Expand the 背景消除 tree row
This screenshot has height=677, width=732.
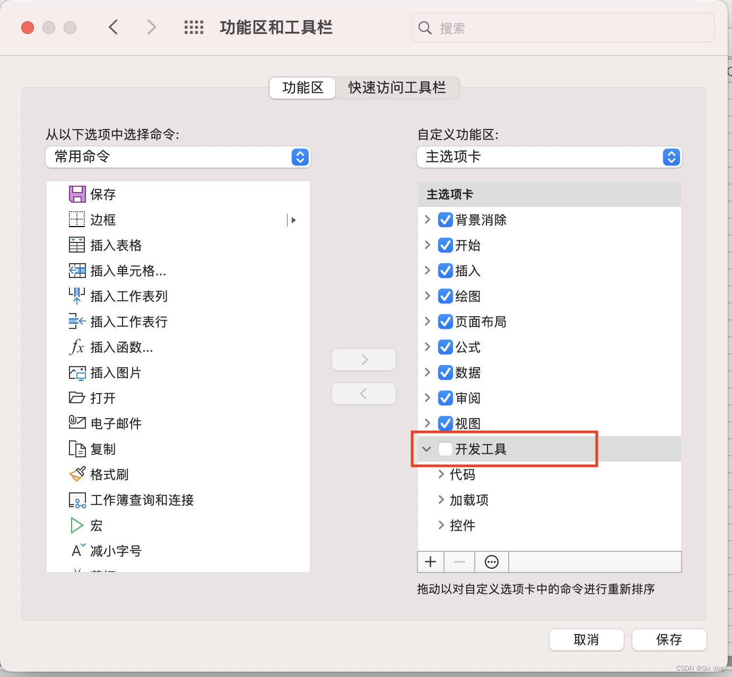tap(428, 219)
